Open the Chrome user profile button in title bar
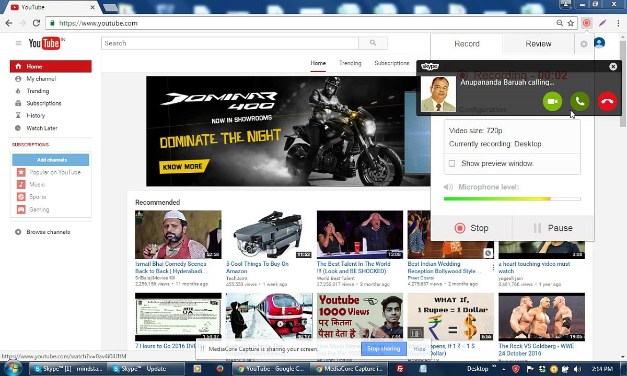 coord(565,4)
